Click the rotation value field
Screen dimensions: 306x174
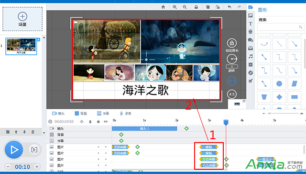232,66
